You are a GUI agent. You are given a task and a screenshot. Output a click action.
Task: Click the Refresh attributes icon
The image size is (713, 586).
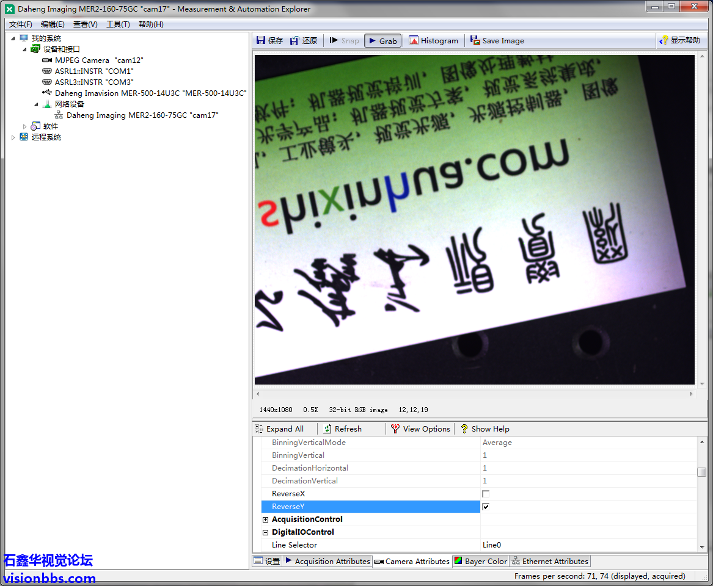[x=328, y=429]
